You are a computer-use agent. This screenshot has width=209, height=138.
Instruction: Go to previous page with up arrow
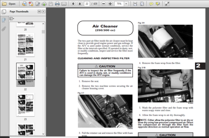(x=73, y=4)
